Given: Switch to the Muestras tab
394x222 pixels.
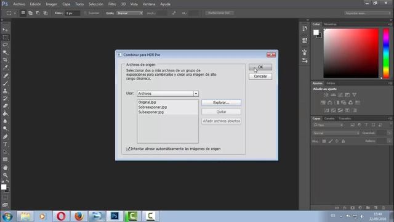Looking at the screenshot, I should coord(330,24).
